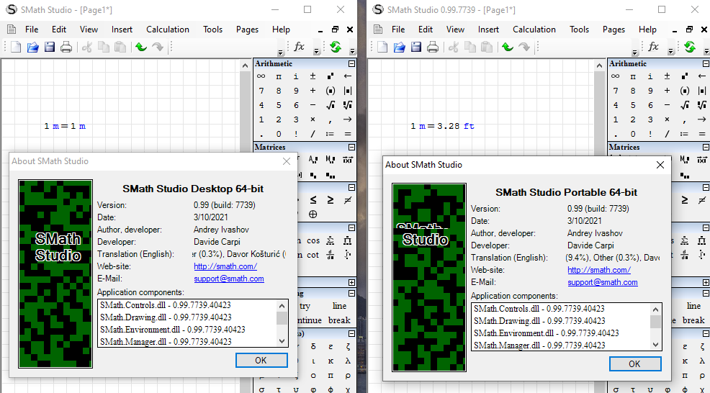The image size is (710, 393).
Task: Click support@smath.com link in Desktop About dialog
Action: [228, 279]
